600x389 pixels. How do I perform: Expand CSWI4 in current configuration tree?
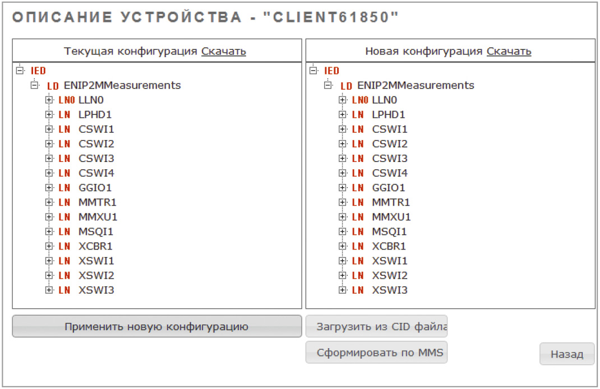49,173
